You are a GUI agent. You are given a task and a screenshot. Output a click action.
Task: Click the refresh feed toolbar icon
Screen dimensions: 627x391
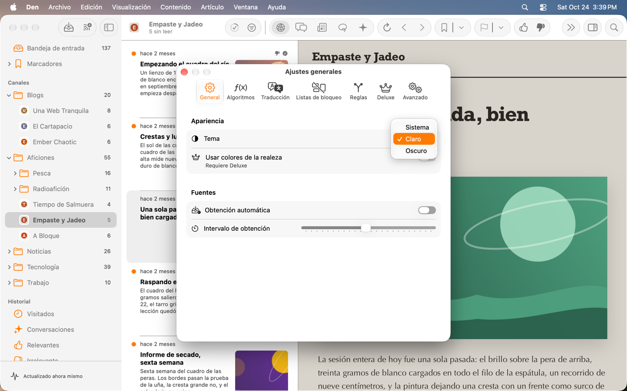pyautogui.click(x=387, y=28)
